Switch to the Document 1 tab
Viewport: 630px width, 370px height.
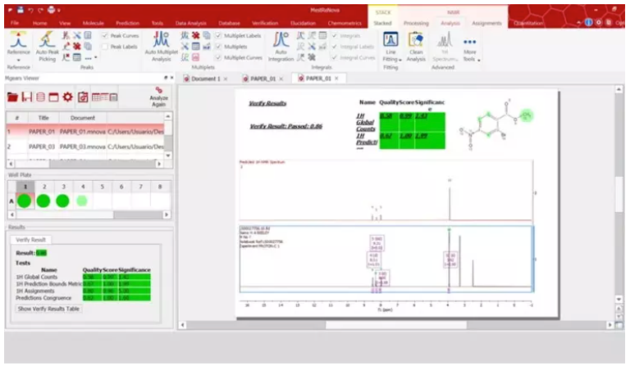203,79
